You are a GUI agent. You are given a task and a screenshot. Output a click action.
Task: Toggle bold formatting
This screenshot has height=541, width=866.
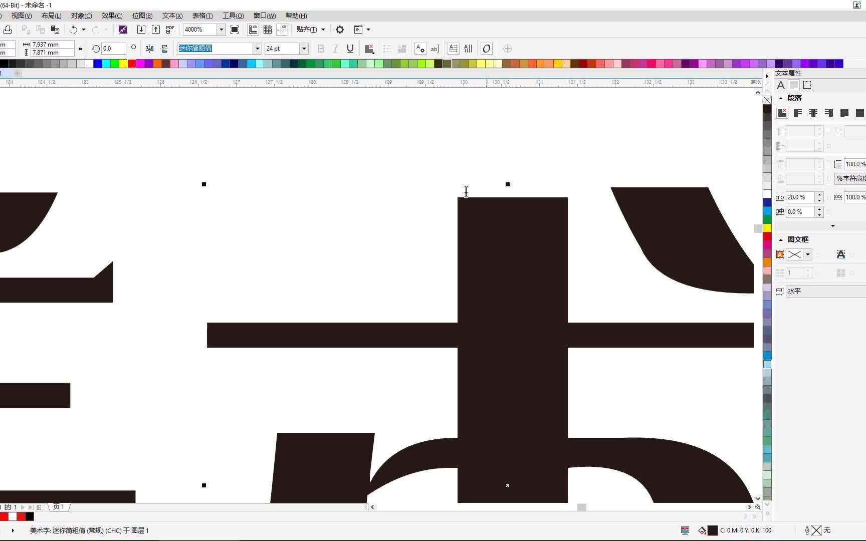[321, 49]
